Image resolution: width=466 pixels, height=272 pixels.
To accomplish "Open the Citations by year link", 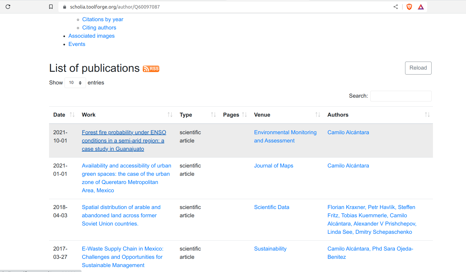I will (103, 19).
